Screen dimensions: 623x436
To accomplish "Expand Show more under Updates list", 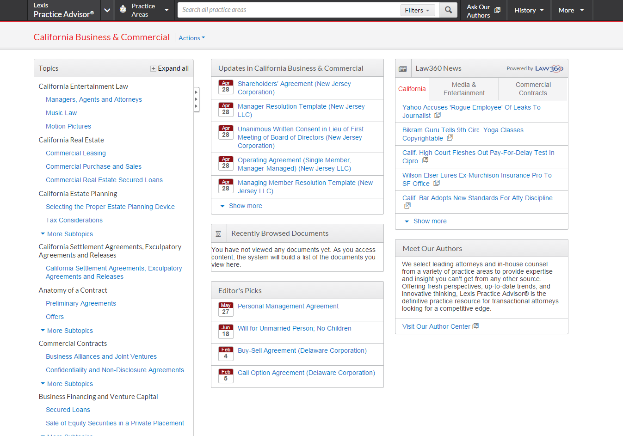I will point(241,206).
